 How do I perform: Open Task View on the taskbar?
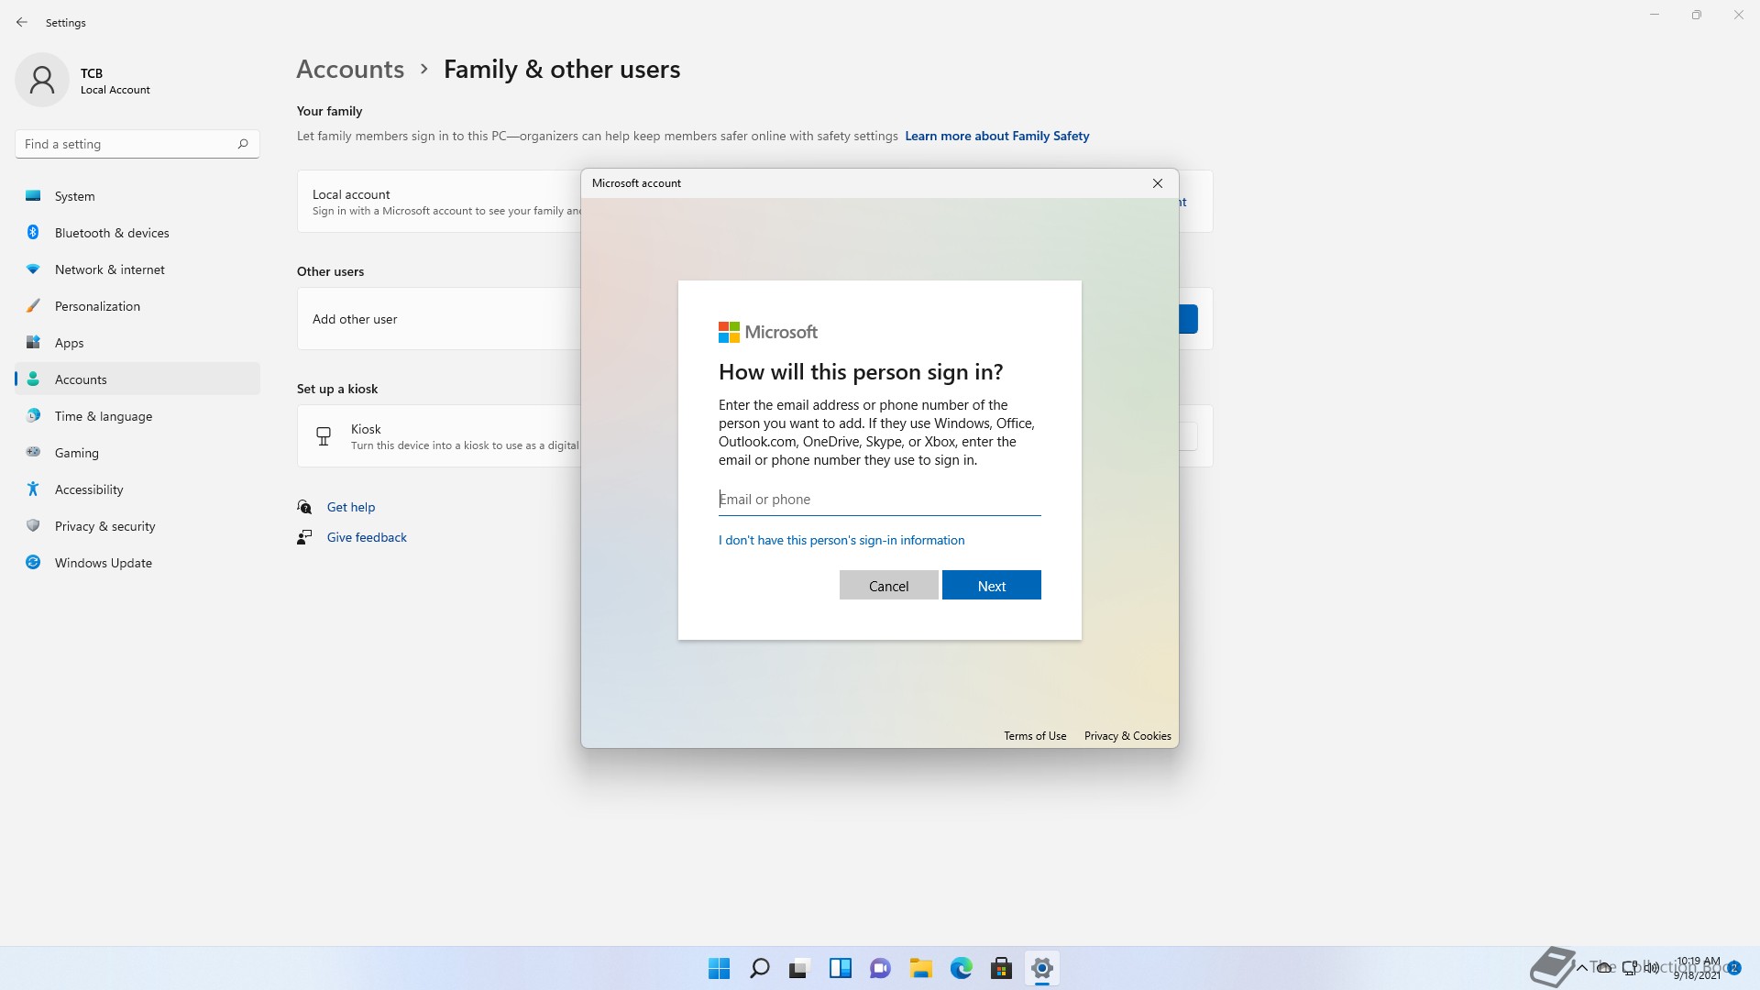pyautogui.click(x=799, y=968)
